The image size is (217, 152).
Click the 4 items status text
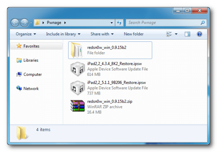click(43, 130)
